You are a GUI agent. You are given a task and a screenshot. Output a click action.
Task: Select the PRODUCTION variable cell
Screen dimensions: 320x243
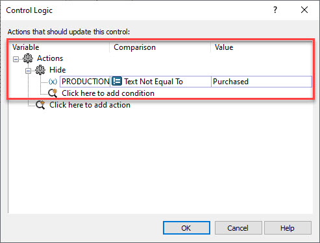[x=85, y=82]
